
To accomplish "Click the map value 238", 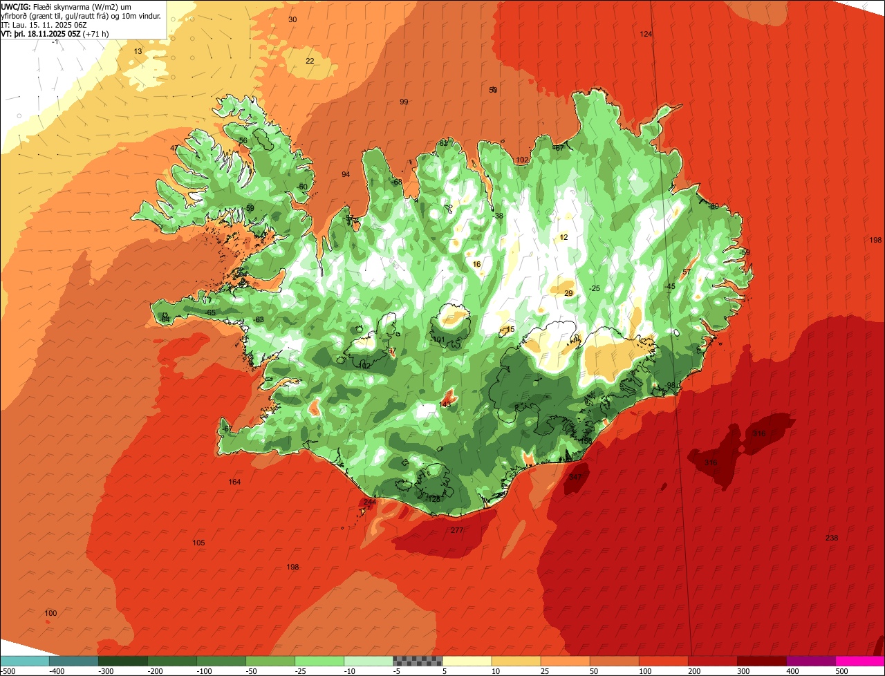I will 832,538.
